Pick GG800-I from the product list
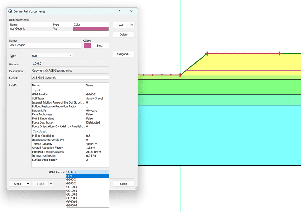The image size is (301, 212). pyautogui.click(x=87, y=205)
